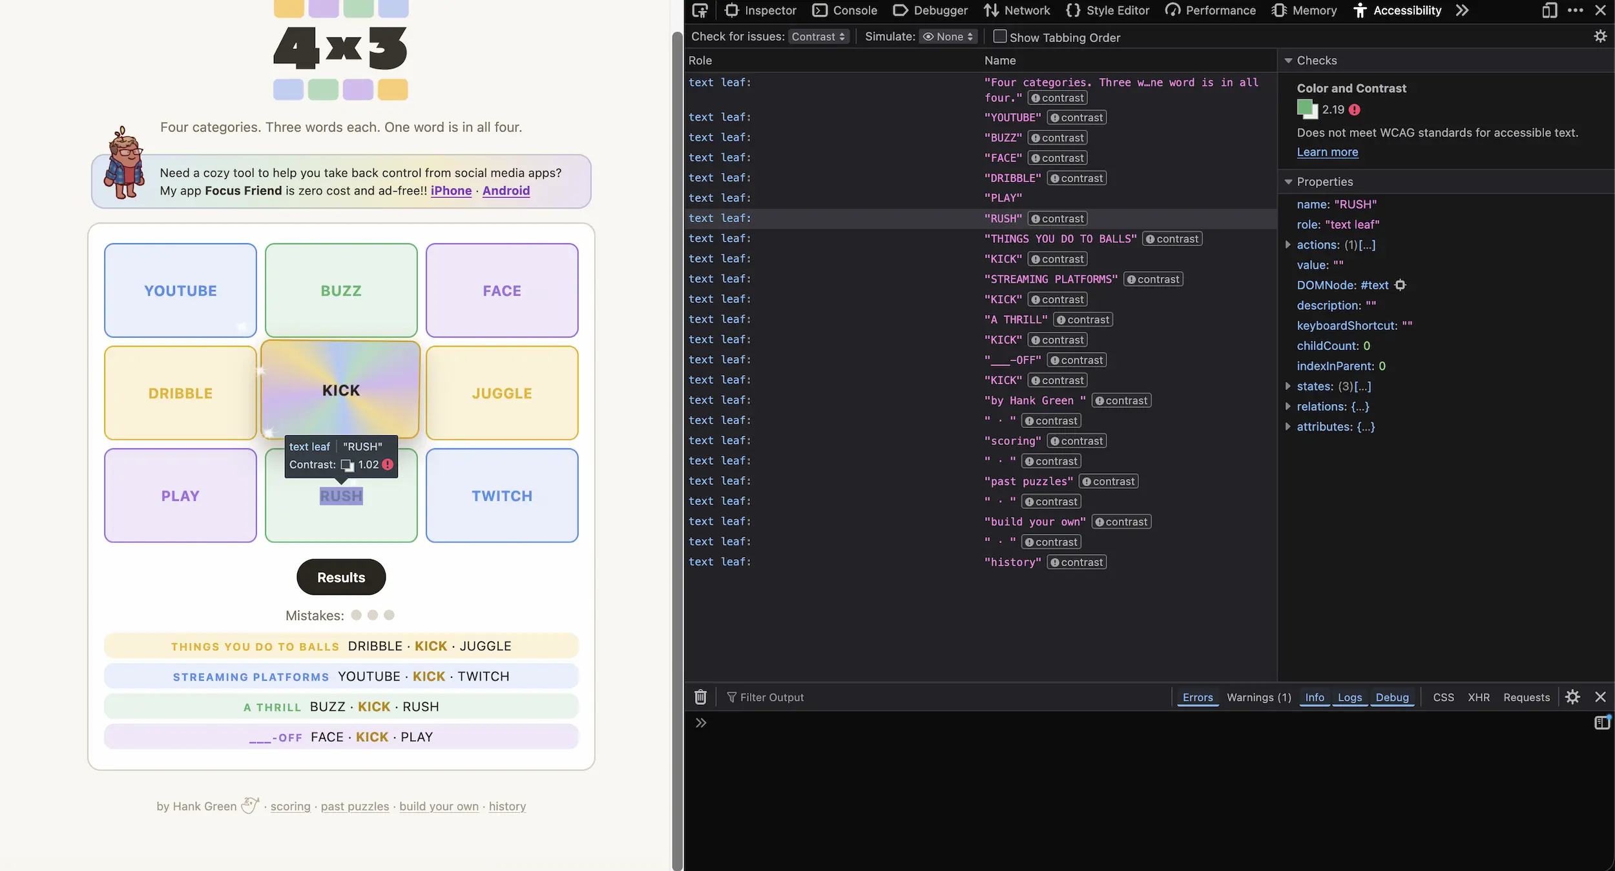Toggle the Errors console filter
1615x871 pixels.
click(1198, 697)
